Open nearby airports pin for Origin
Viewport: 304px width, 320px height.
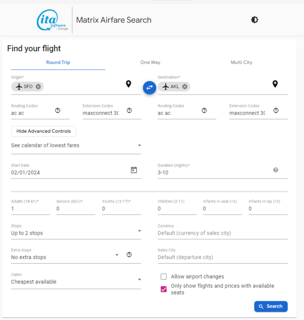128,84
